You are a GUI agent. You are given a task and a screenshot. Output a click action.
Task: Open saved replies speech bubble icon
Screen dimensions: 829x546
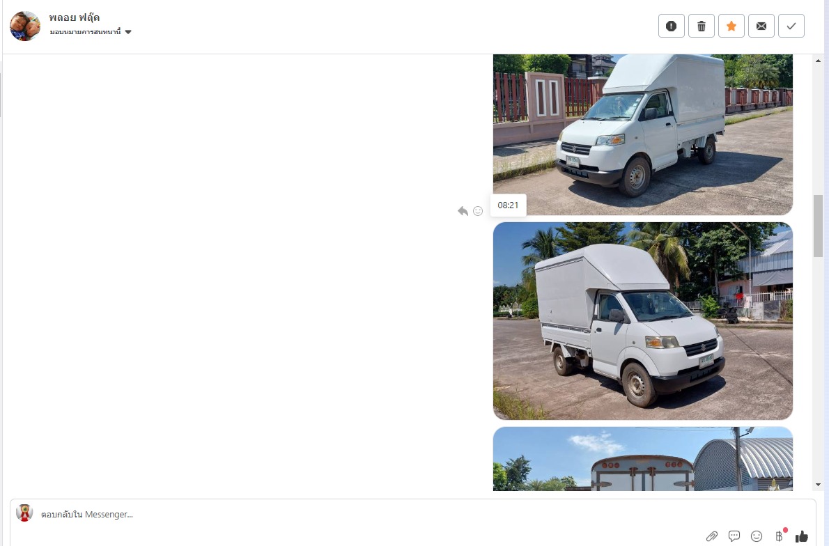click(734, 536)
